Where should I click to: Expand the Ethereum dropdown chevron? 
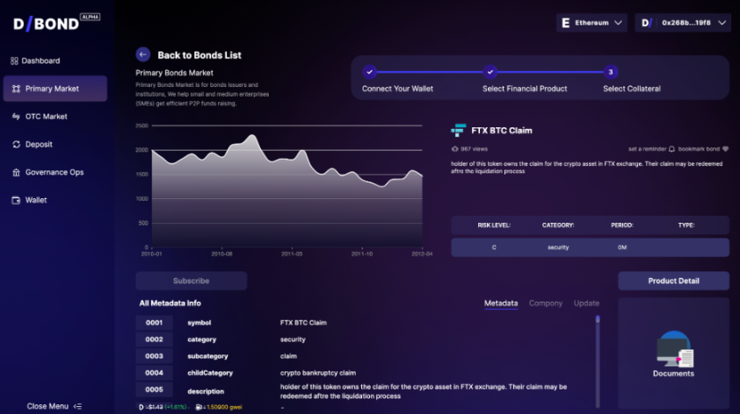click(x=618, y=23)
